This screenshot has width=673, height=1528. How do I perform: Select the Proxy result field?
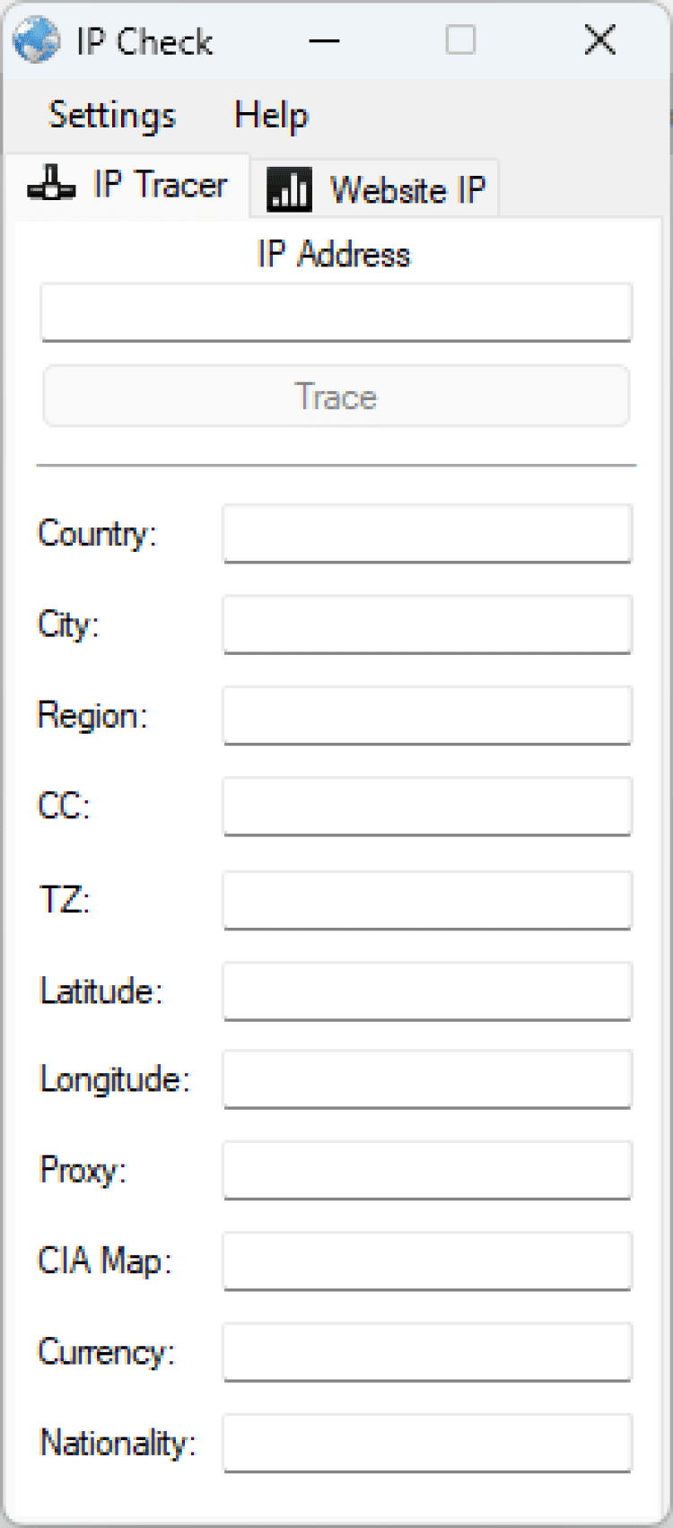pyautogui.click(x=427, y=1170)
